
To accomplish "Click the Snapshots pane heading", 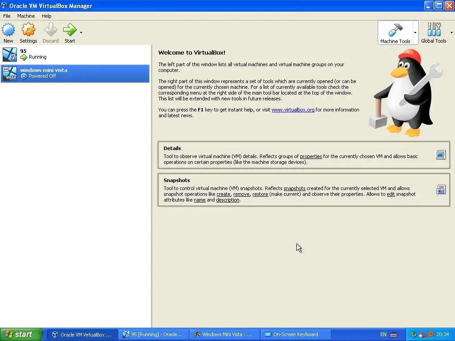I will point(177,180).
